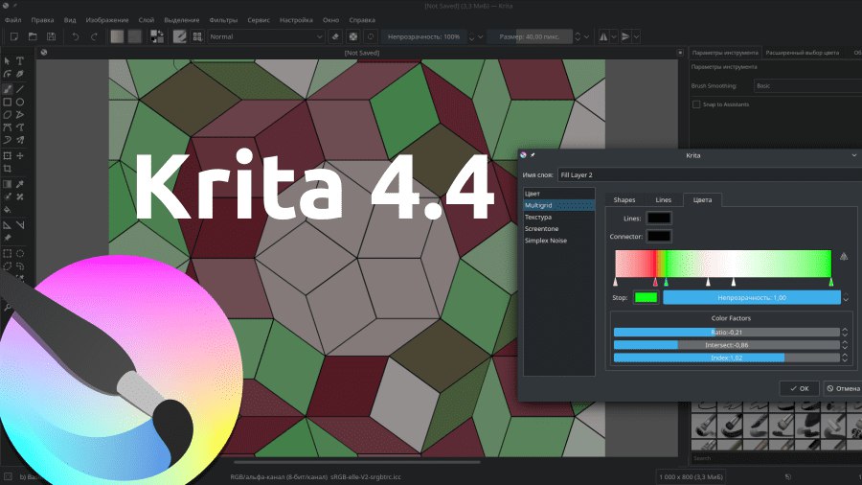Open the Файл menu
The width and height of the screenshot is (862, 485).
point(12,20)
